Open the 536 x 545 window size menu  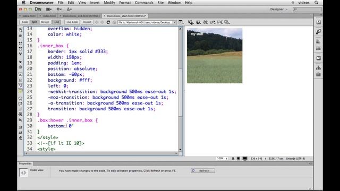coord(259,159)
